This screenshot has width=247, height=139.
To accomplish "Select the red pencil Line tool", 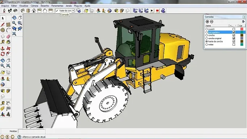I will [3, 24].
